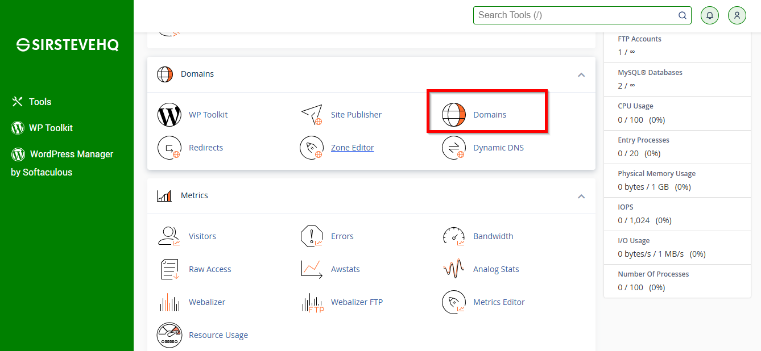
Task: Click the SirSteveHQ logo
Action: point(67,45)
